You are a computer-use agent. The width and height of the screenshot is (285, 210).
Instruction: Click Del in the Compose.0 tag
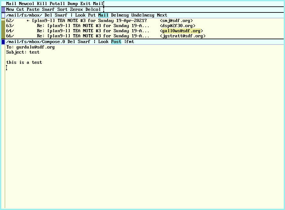[71, 42]
